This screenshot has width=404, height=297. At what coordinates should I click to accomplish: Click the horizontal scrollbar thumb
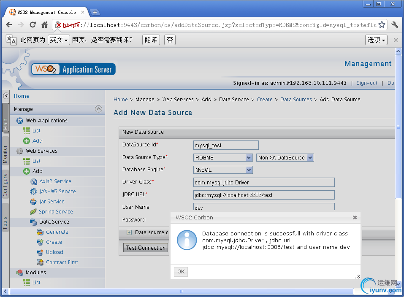pos(182,292)
